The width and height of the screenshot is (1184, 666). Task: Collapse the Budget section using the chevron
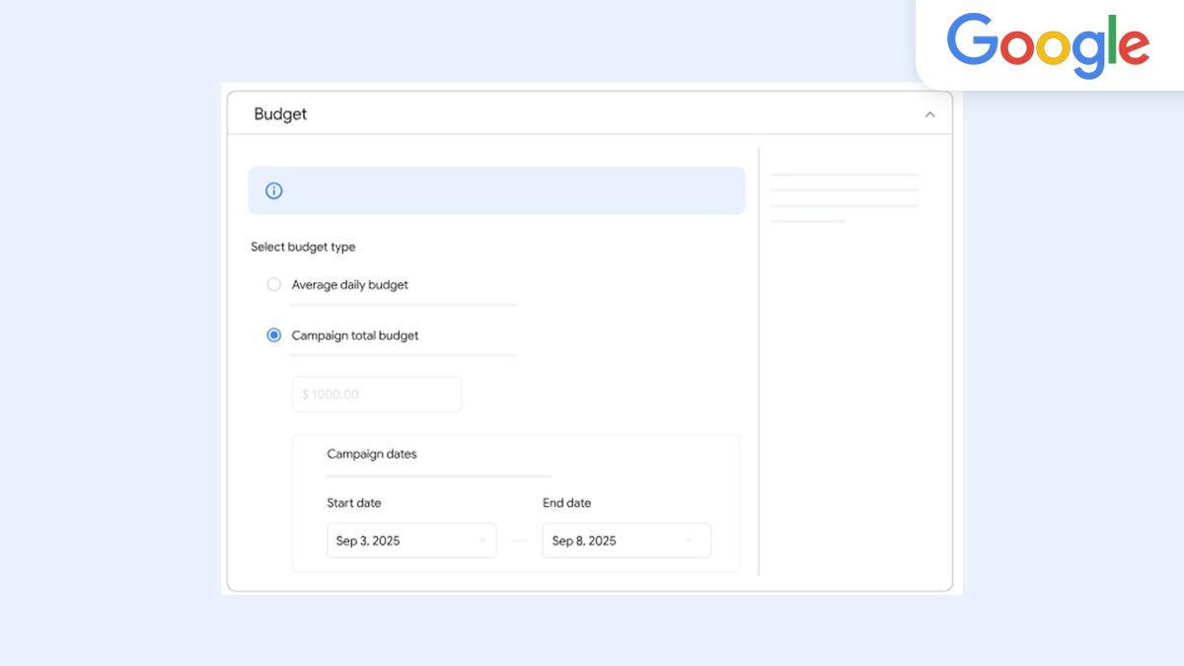929,113
